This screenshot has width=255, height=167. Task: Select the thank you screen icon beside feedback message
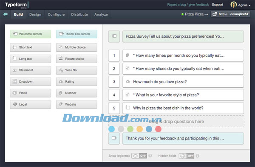114,138
